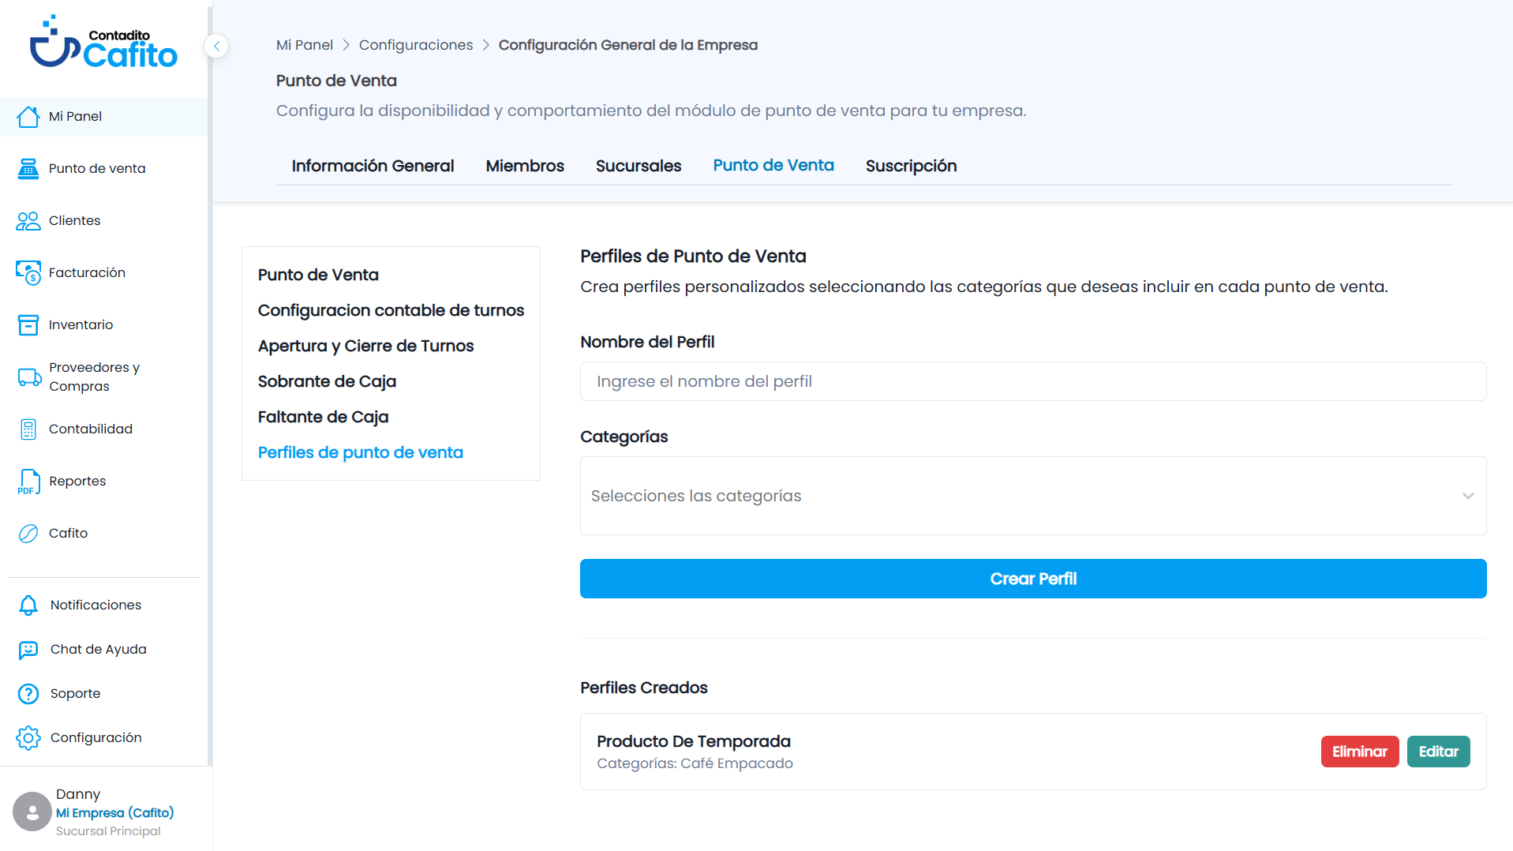
Task: Open the Inventario box icon
Action: [x=28, y=325]
